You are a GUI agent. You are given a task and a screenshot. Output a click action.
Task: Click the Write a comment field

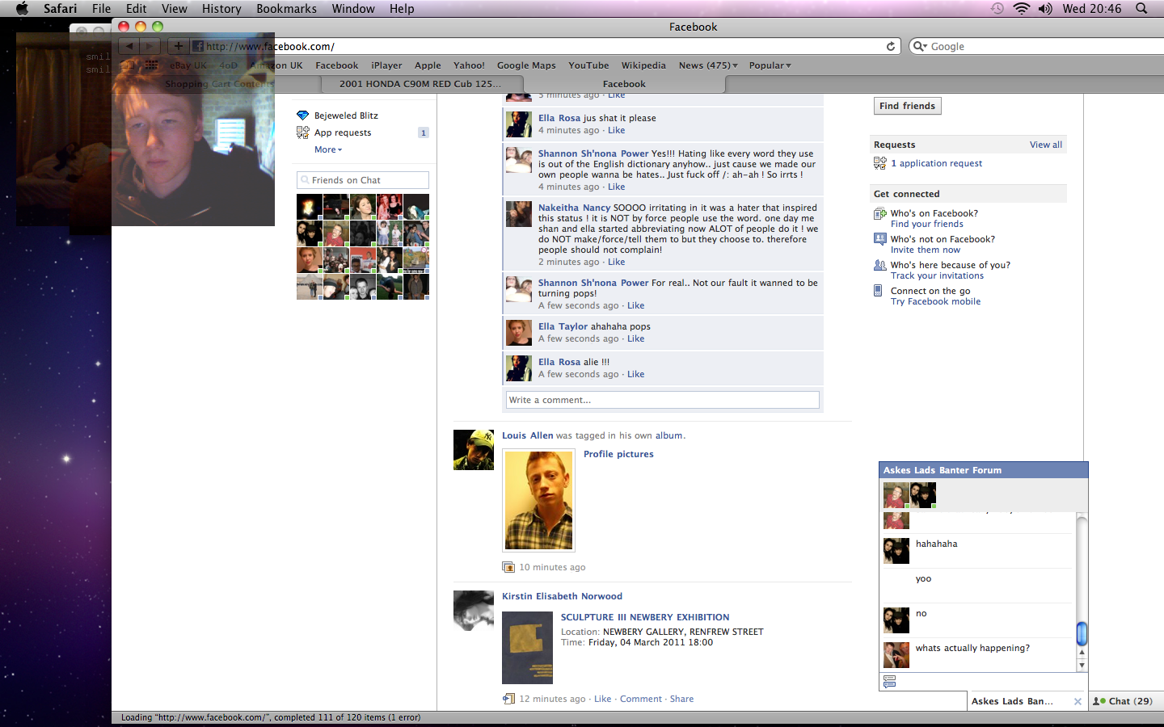(662, 400)
